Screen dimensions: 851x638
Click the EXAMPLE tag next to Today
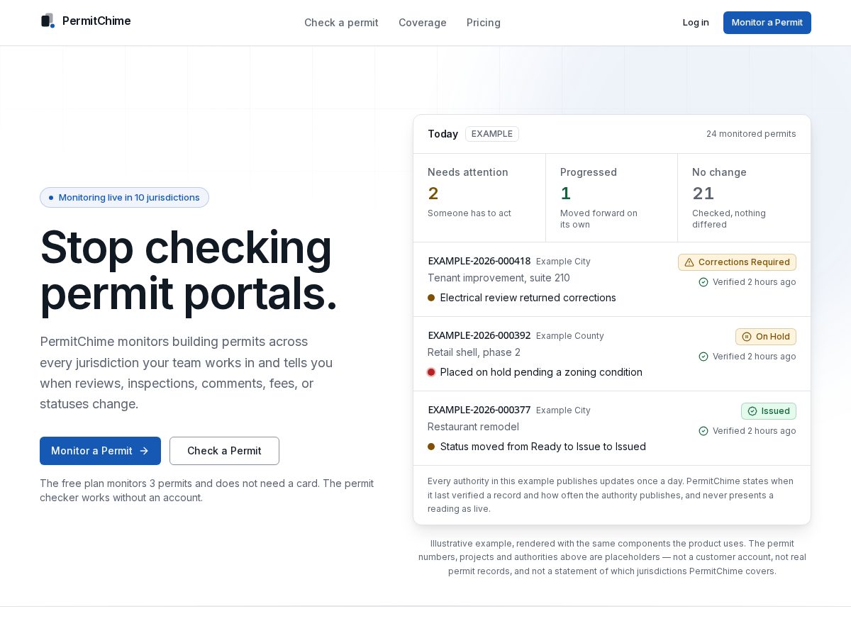(492, 134)
